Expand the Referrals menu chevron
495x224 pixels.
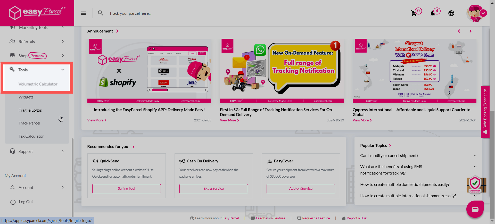tap(63, 42)
